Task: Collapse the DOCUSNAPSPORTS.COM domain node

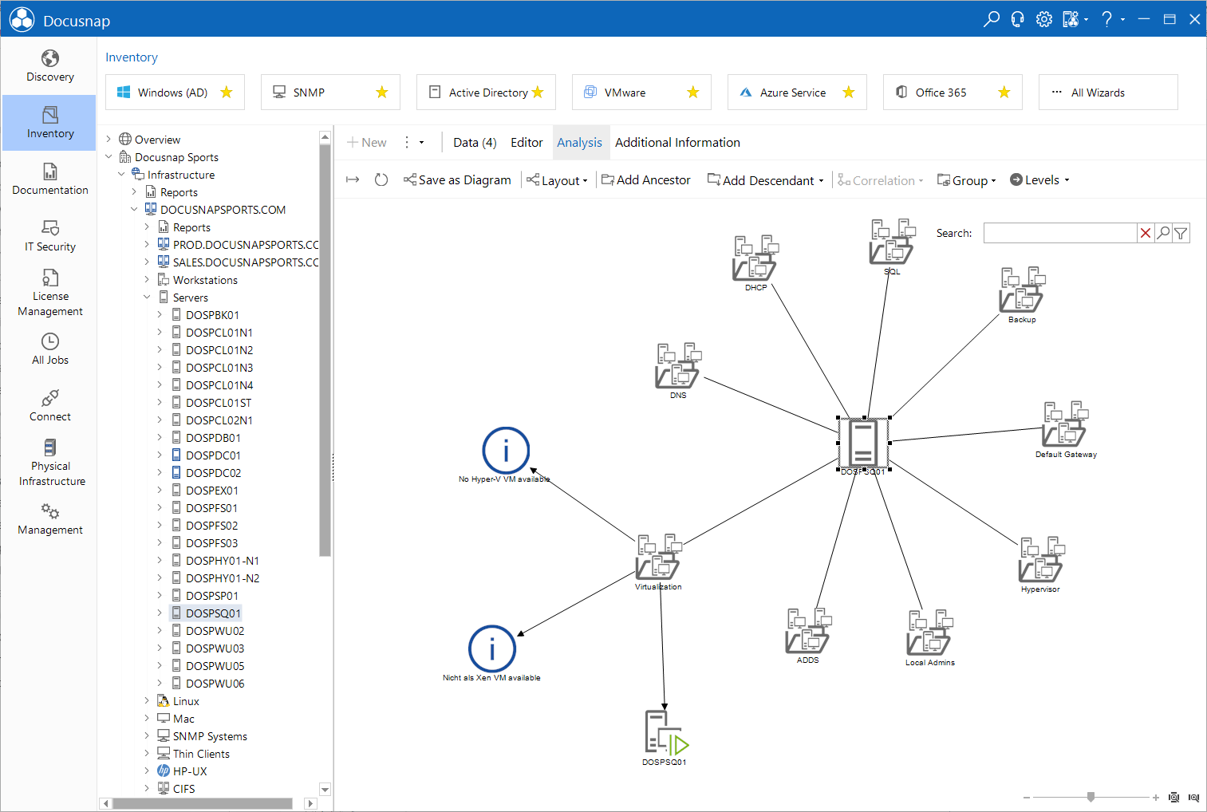Action: click(x=134, y=210)
